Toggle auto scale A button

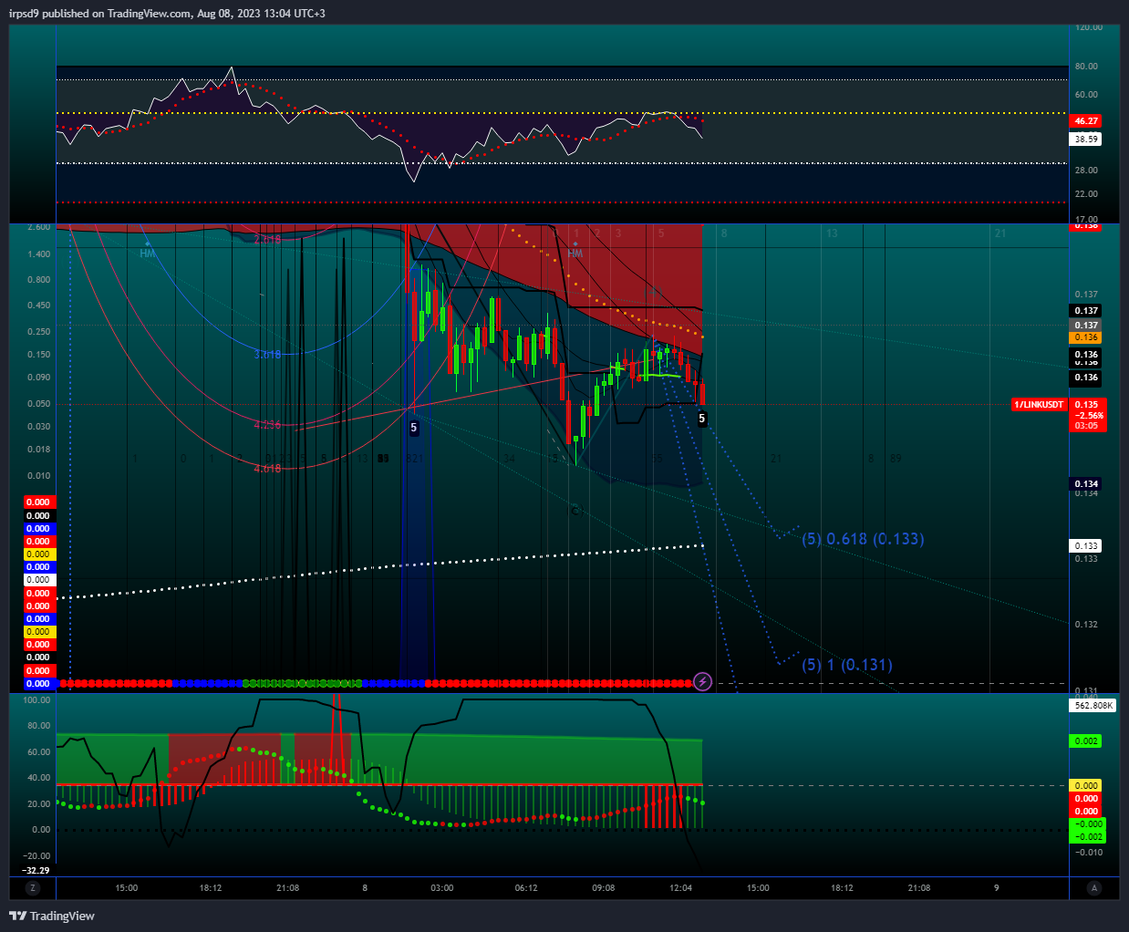[x=1094, y=888]
